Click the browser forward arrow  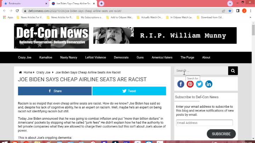11,11
